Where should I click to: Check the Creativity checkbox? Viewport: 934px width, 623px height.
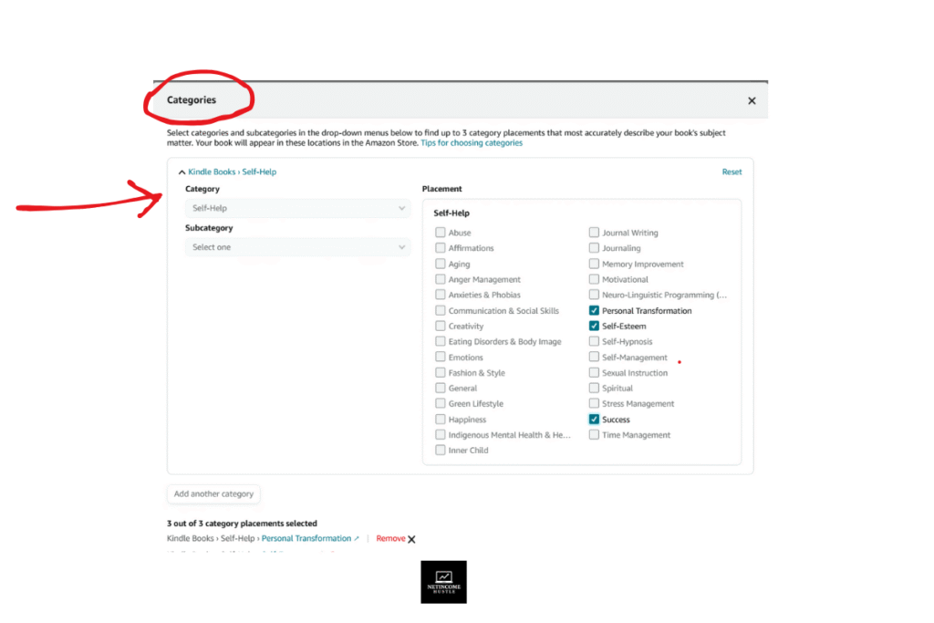441,326
